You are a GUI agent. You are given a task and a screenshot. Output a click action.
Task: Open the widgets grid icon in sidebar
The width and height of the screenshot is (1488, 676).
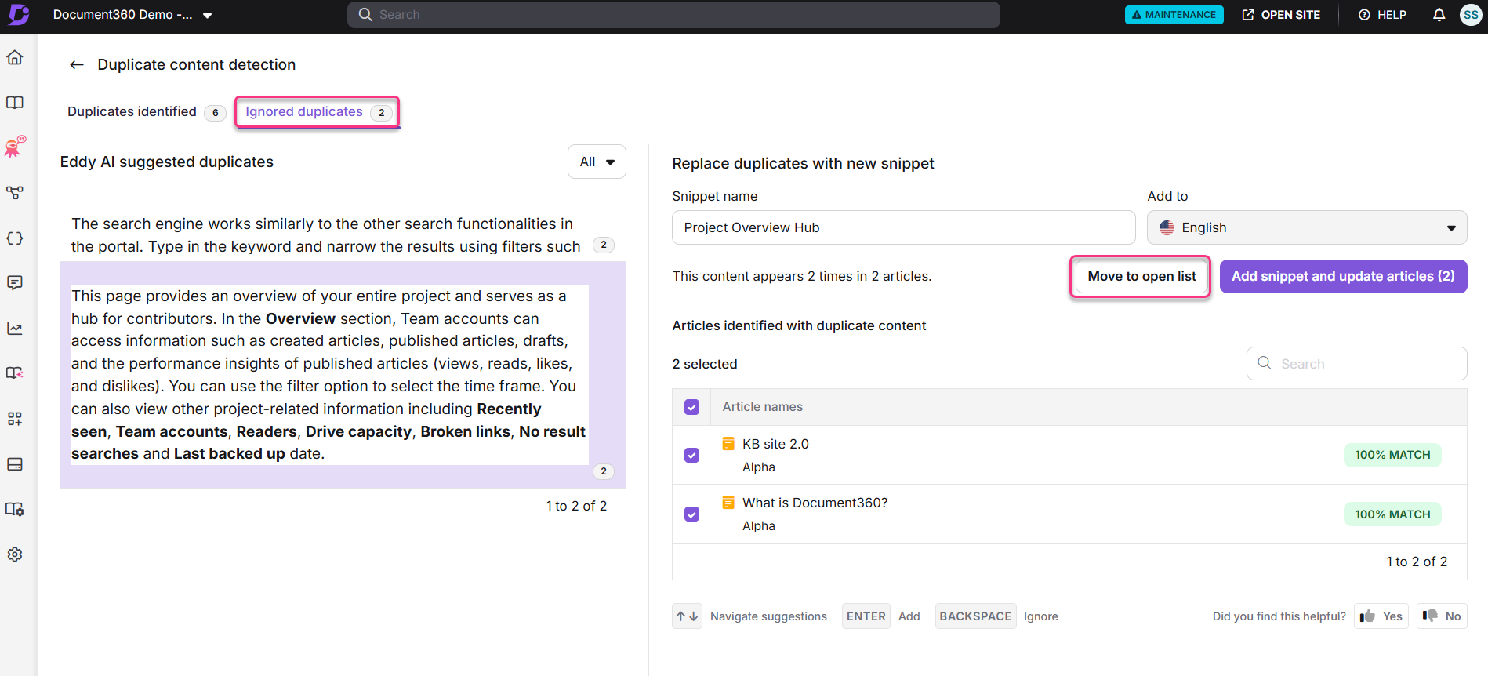pyautogui.click(x=15, y=418)
